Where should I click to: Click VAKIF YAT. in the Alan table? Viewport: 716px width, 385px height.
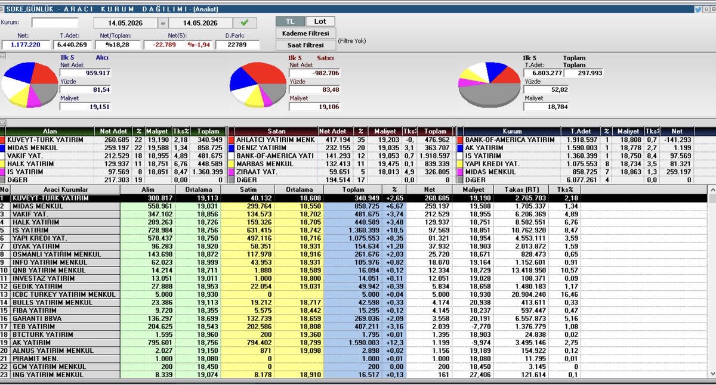(25, 154)
